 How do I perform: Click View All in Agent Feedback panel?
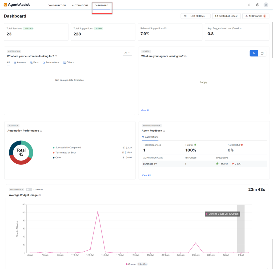[x=146, y=175]
